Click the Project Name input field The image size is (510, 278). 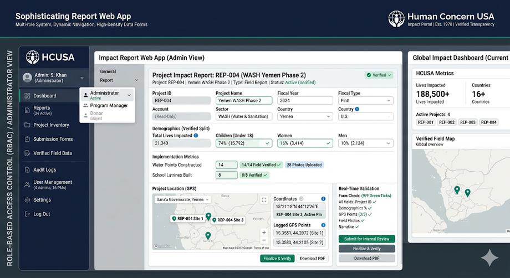(244, 101)
